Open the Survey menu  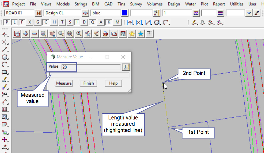coord(136,4)
